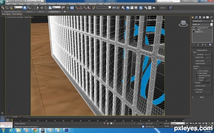The image size is (214, 133).
Task: Open the Create Selection Set dropdown
Action: 103,7
